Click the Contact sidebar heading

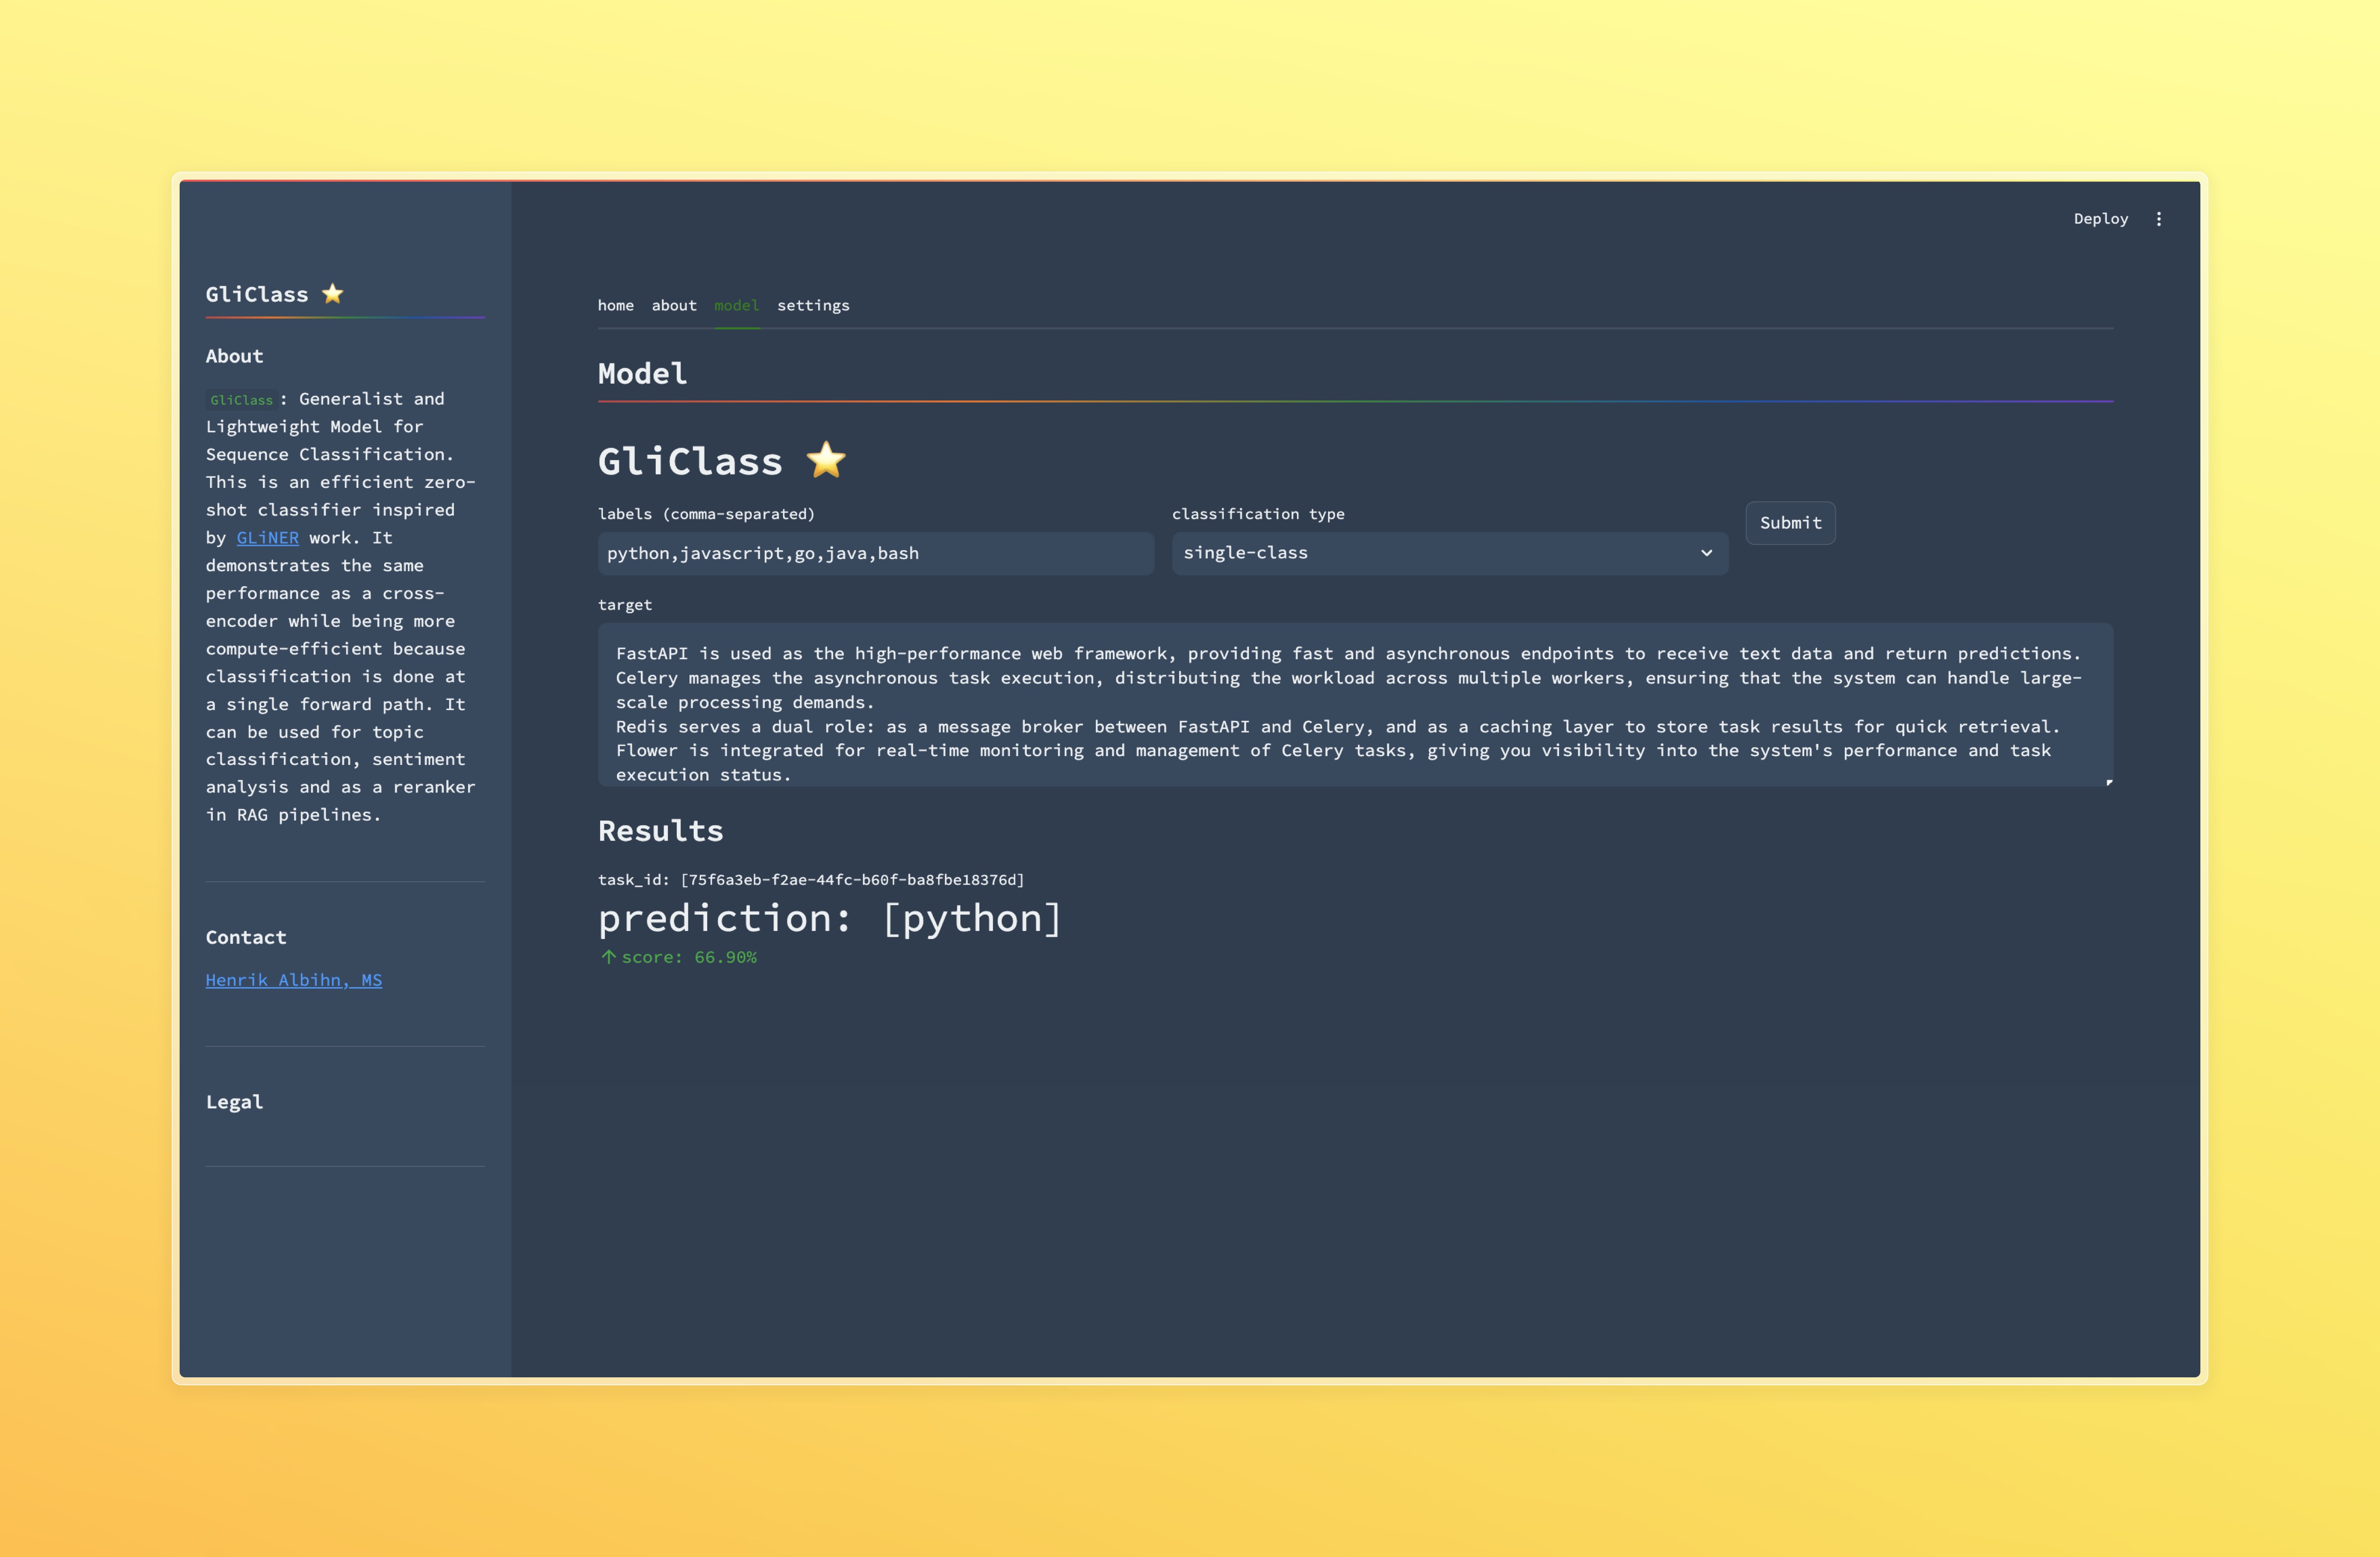pos(246,938)
